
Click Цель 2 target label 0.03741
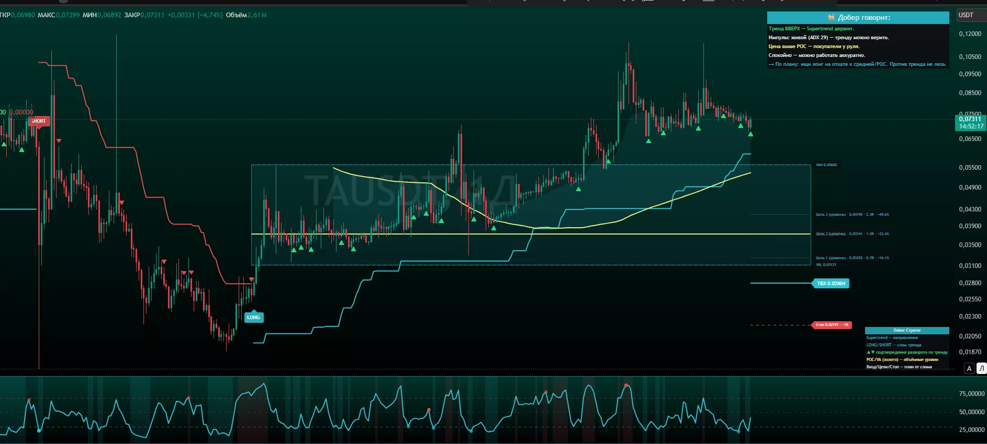tap(853, 234)
